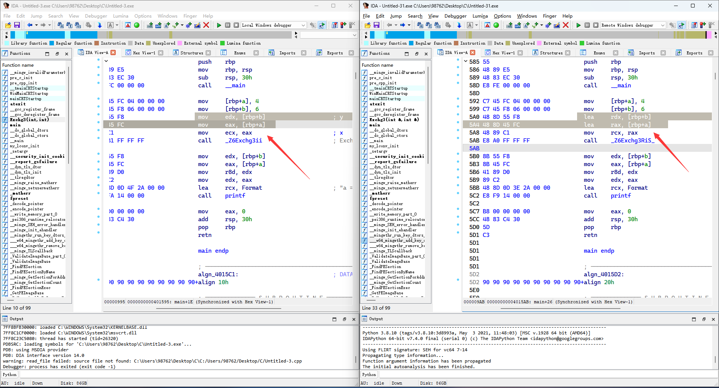The width and height of the screenshot is (719, 388).
Task: Start process with green play icon in Untitled-31.exe window
Action: [579, 25]
